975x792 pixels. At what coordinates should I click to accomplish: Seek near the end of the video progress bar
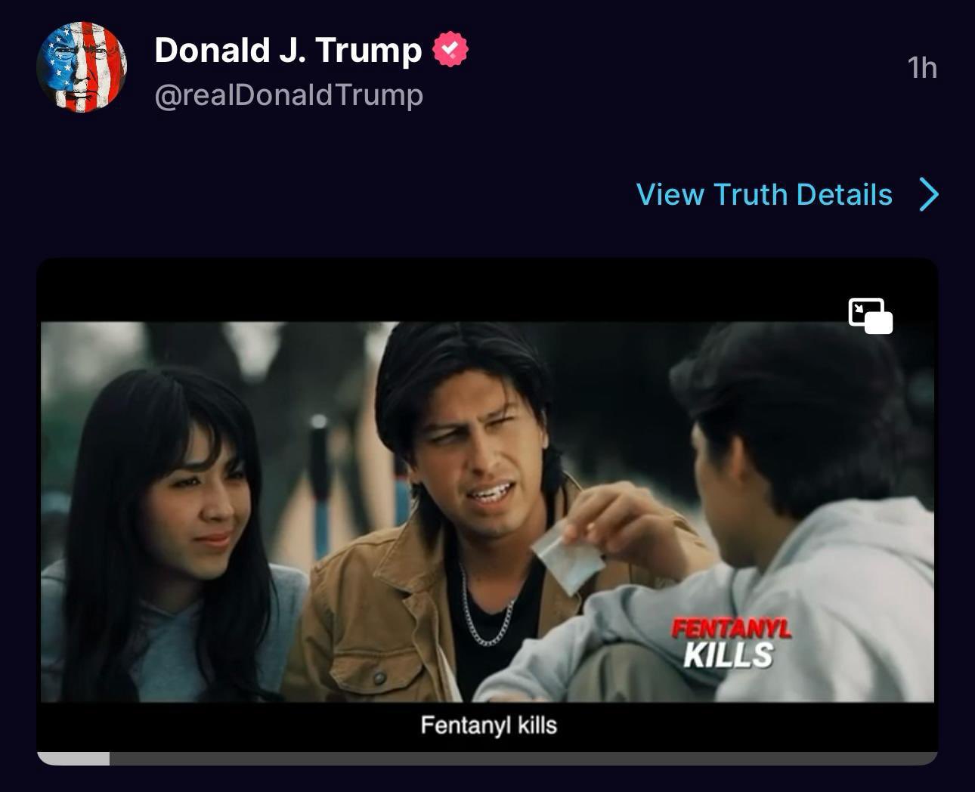point(907,758)
